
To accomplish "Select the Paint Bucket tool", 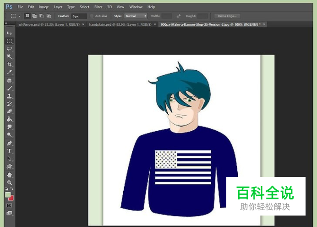I will pyautogui.click(x=9, y=119).
